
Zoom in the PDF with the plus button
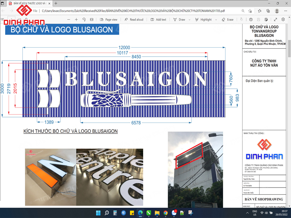click(76, 19)
